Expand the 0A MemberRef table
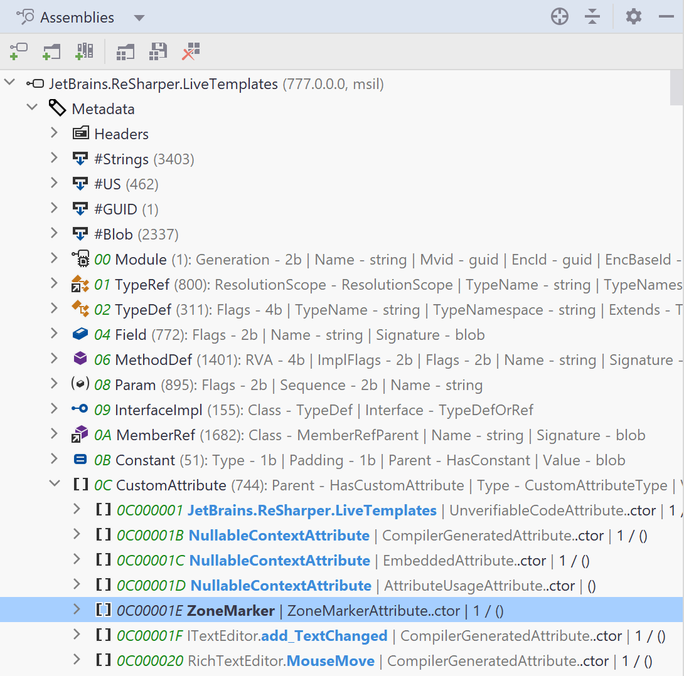The width and height of the screenshot is (684, 676). point(55,434)
